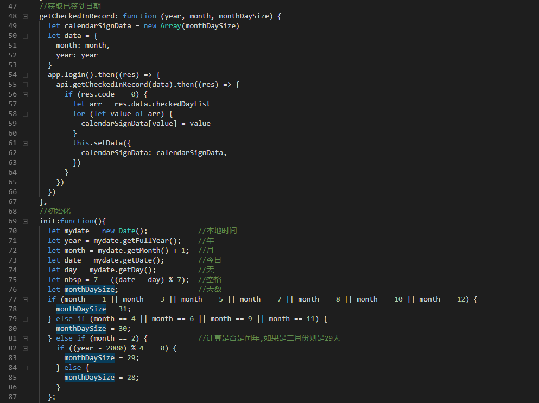This screenshot has height=403, width=539.
Task: Click 'monthDaySize = 28;' on line 85
Action: click(102, 378)
